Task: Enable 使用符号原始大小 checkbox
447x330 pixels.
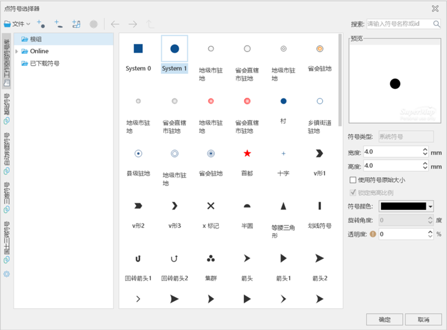Action: pyautogui.click(x=353, y=180)
